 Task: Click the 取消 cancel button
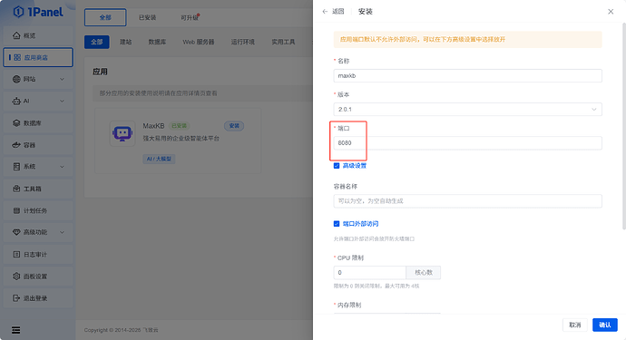tap(575, 325)
